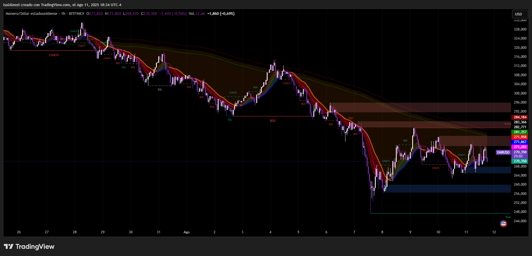Click the 'Ago' month marker on time axis
The image size is (532, 256).
(x=187, y=232)
